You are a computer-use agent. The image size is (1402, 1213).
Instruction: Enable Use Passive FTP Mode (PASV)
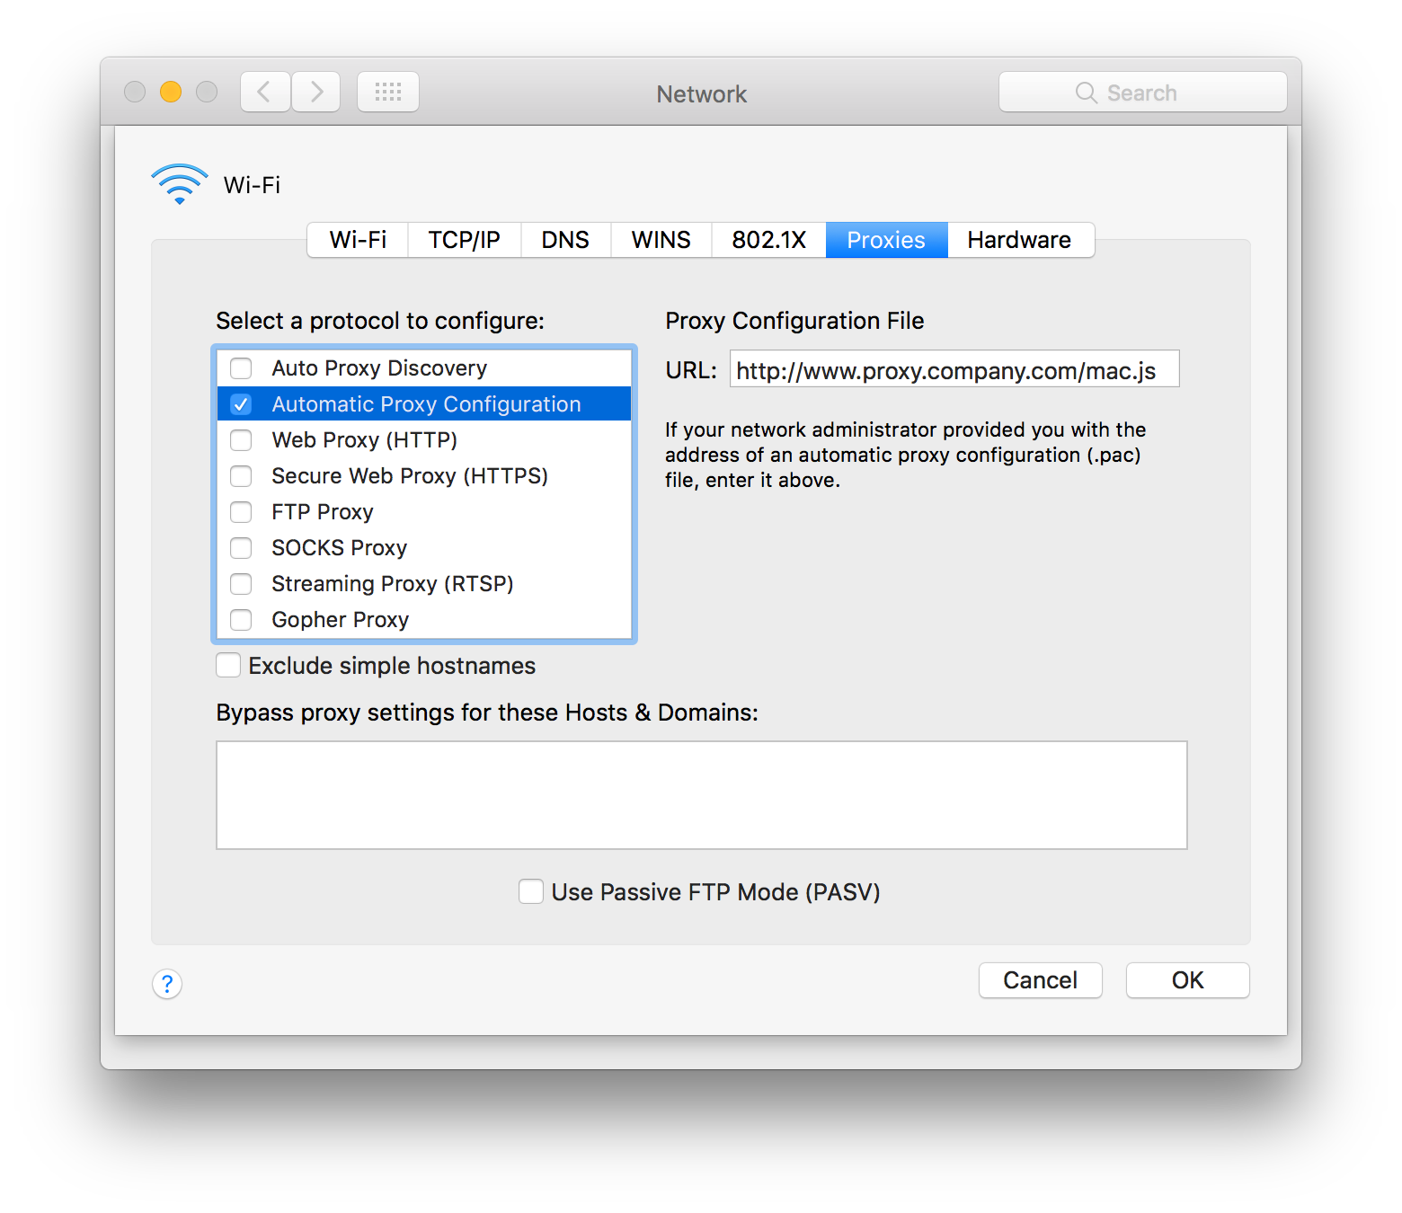point(531,891)
